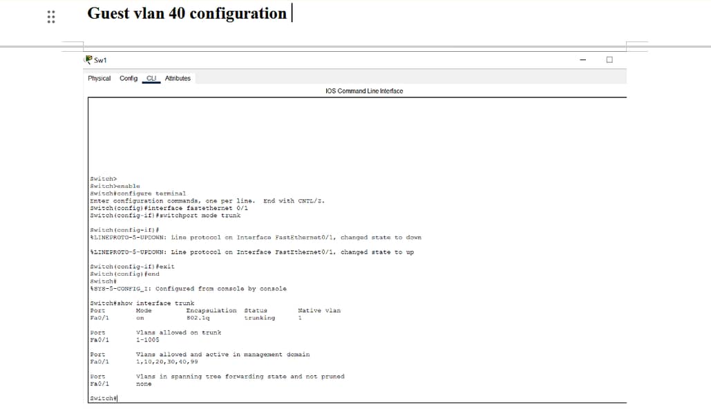Select the CLI tab

click(151, 79)
